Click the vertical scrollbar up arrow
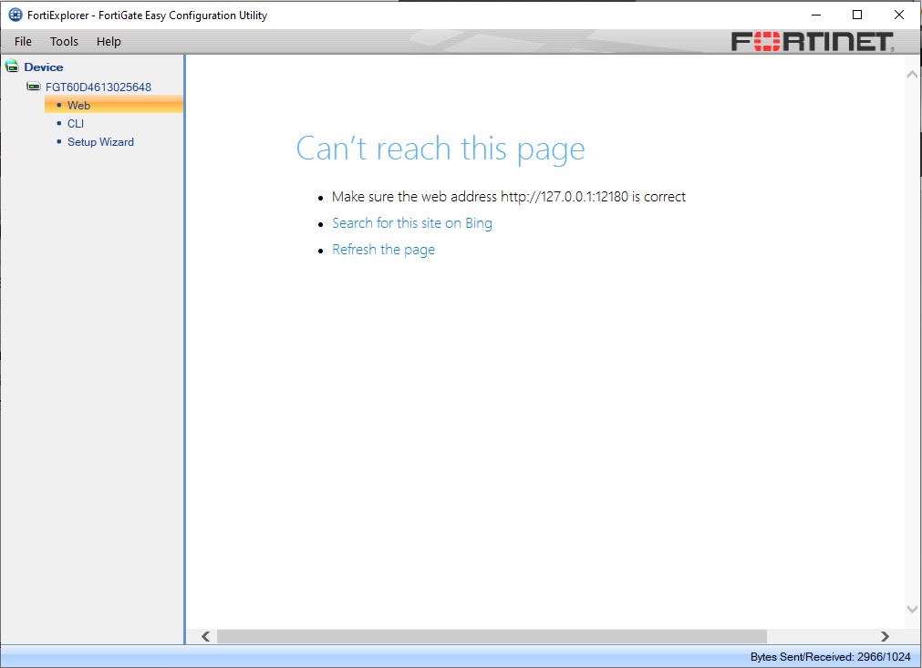The image size is (922, 668). tap(912, 74)
